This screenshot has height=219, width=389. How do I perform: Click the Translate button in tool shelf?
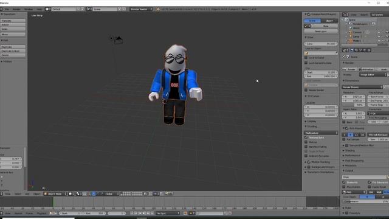click(13, 21)
